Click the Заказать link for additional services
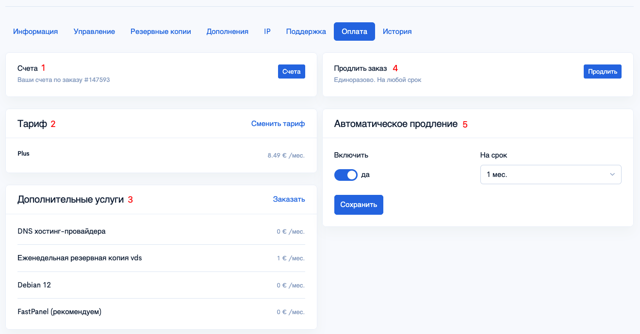Image resolution: width=640 pixels, height=334 pixels. (289, 199)
